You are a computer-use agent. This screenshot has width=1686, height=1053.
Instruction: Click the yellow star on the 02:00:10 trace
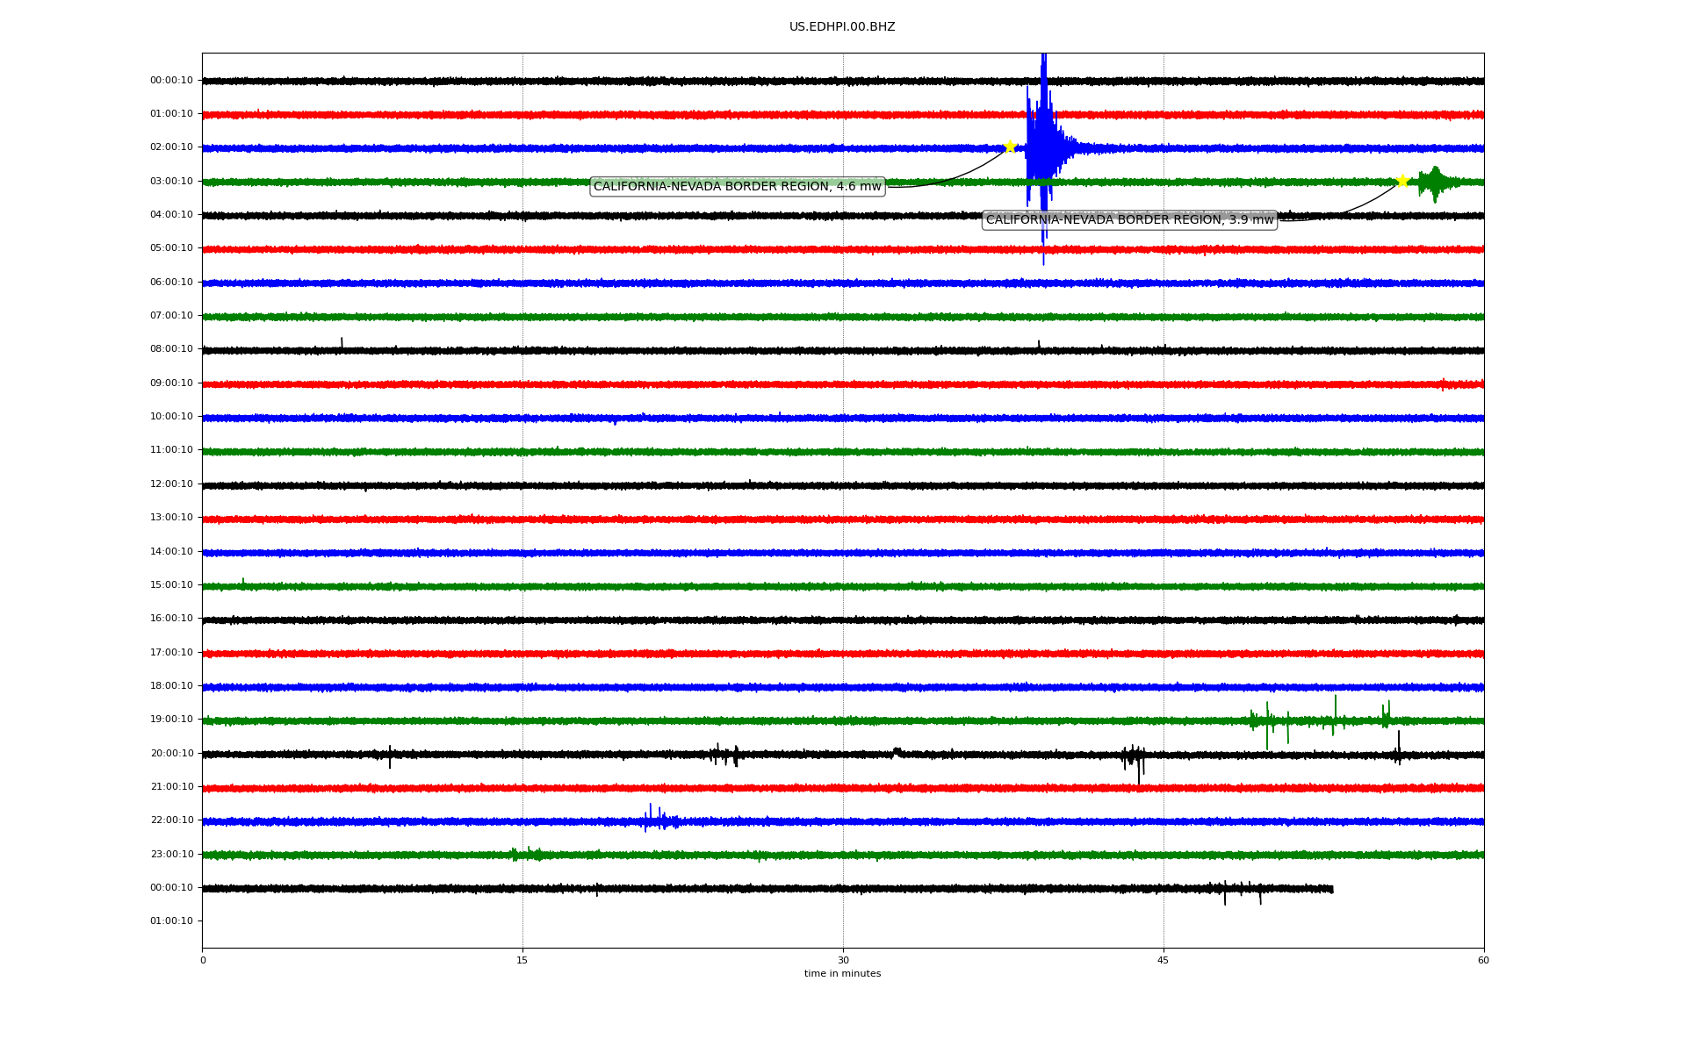pos(1010,147)
